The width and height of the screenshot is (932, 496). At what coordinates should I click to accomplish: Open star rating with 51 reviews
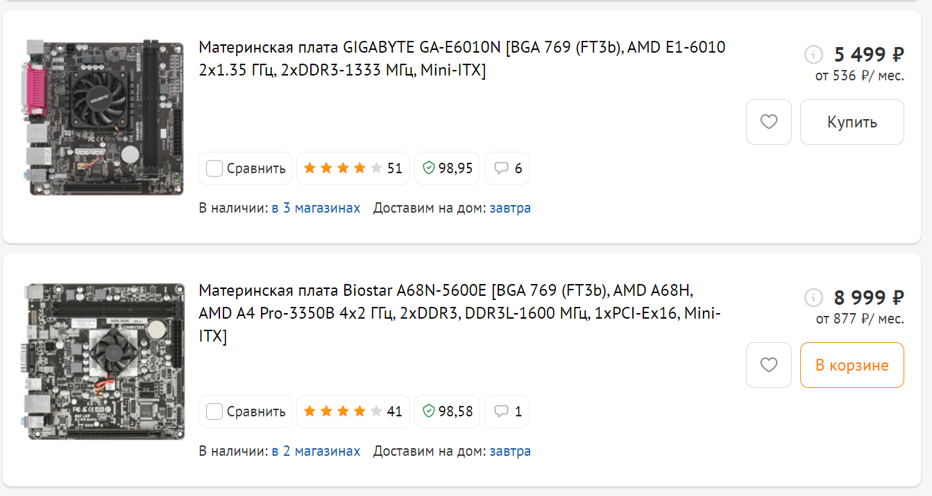pyautogui.click(x=353, y=168)
